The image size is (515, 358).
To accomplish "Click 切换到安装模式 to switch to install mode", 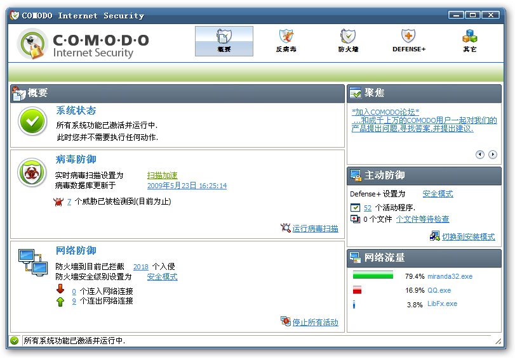I will (x=469, y=237).
